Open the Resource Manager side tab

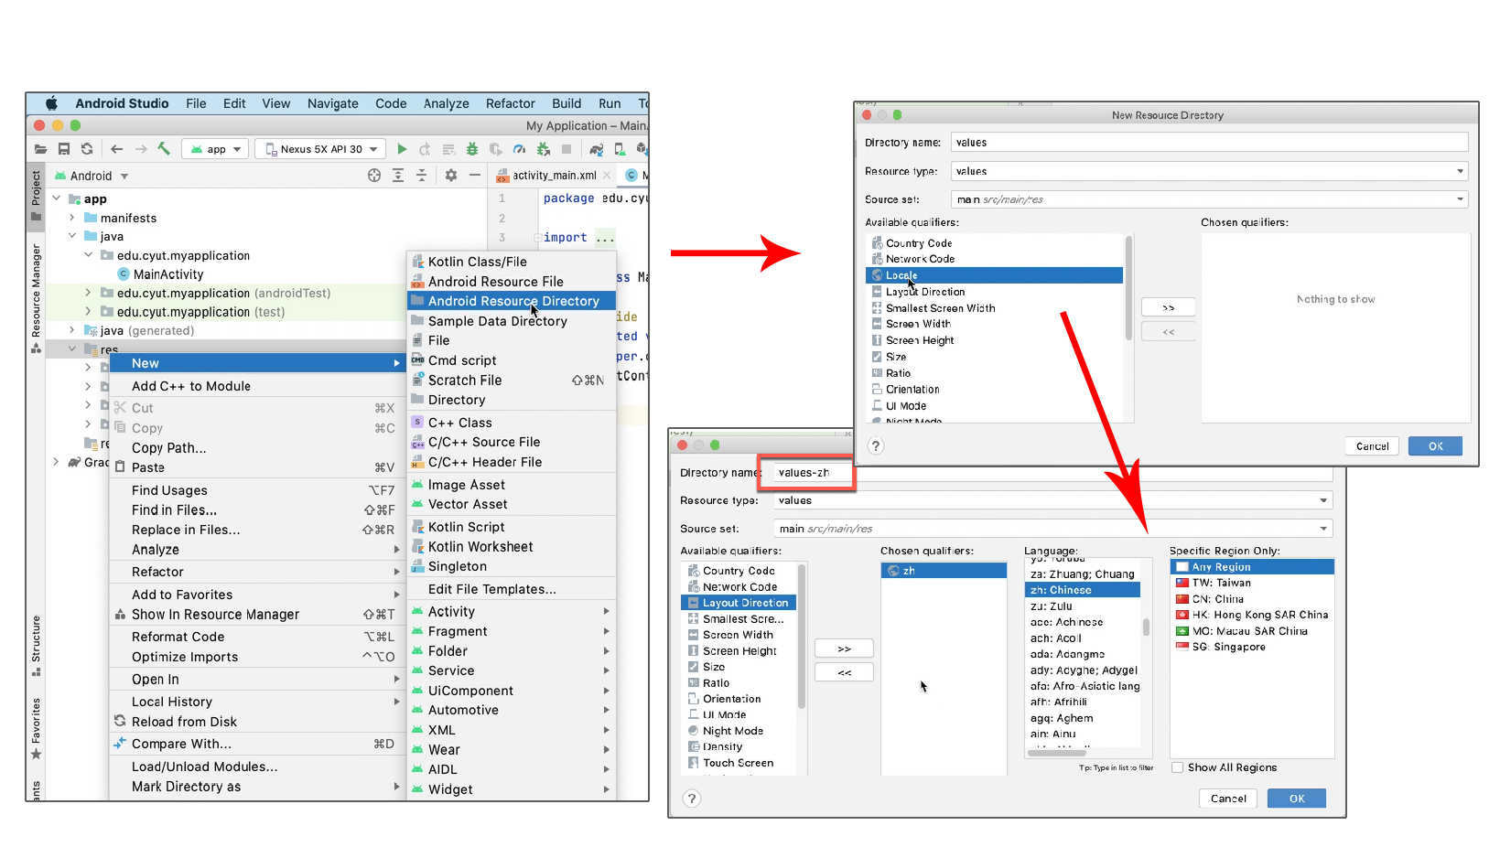[x=36, y=298]
